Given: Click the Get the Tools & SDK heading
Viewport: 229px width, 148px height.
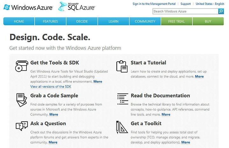Looking at the screenshot, I should click(x=55, y=63).
